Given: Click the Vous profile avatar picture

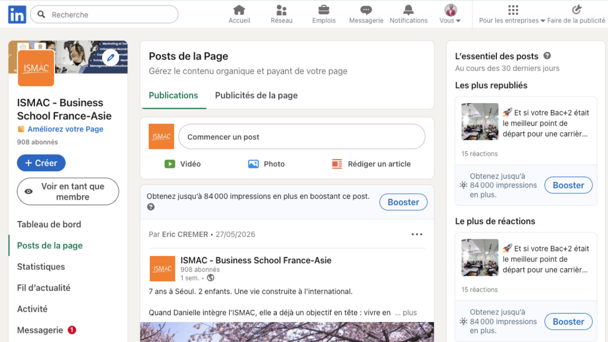Looking at the screenshot, I should point(451,10).
